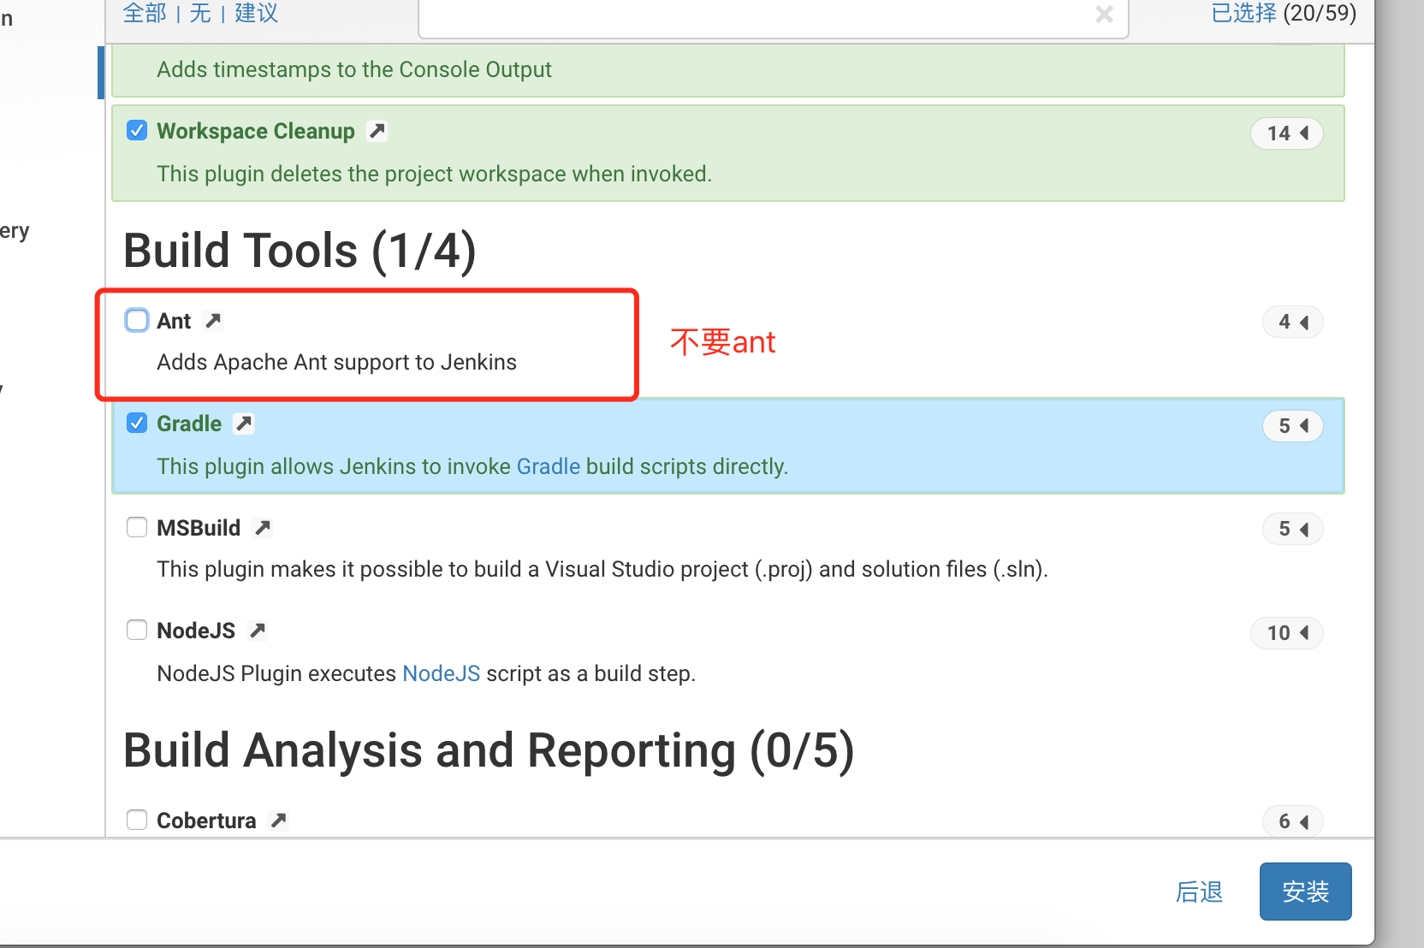
Task: Expand Gradle dependencies badge 5
Action: coord(1293,426)
